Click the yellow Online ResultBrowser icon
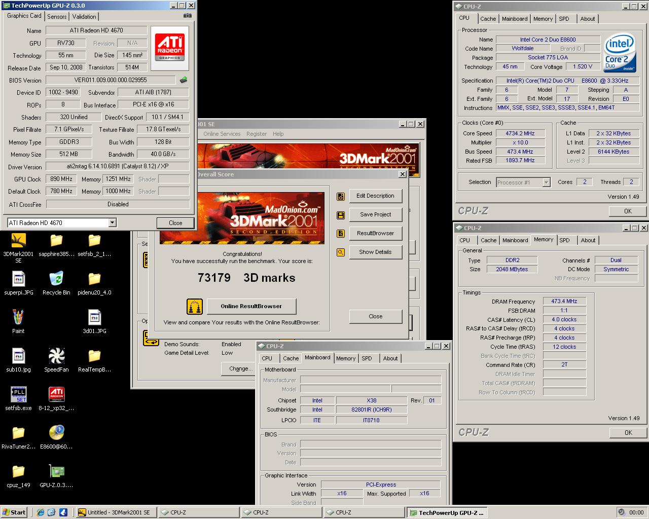Viewport: 649px width, 519px height. click(195, 307)
